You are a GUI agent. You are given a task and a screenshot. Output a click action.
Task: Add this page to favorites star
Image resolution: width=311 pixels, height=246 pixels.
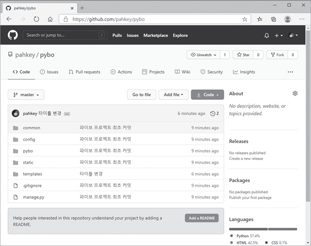pyautogui.click(x=245, y=19)
